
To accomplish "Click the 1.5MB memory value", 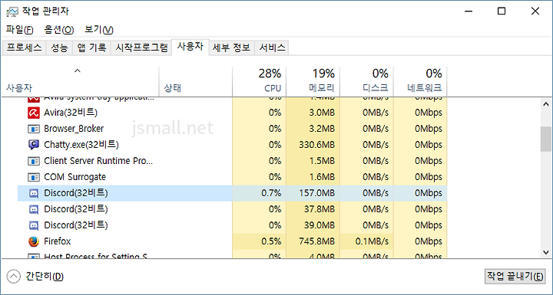I will (x=322, y=161).
